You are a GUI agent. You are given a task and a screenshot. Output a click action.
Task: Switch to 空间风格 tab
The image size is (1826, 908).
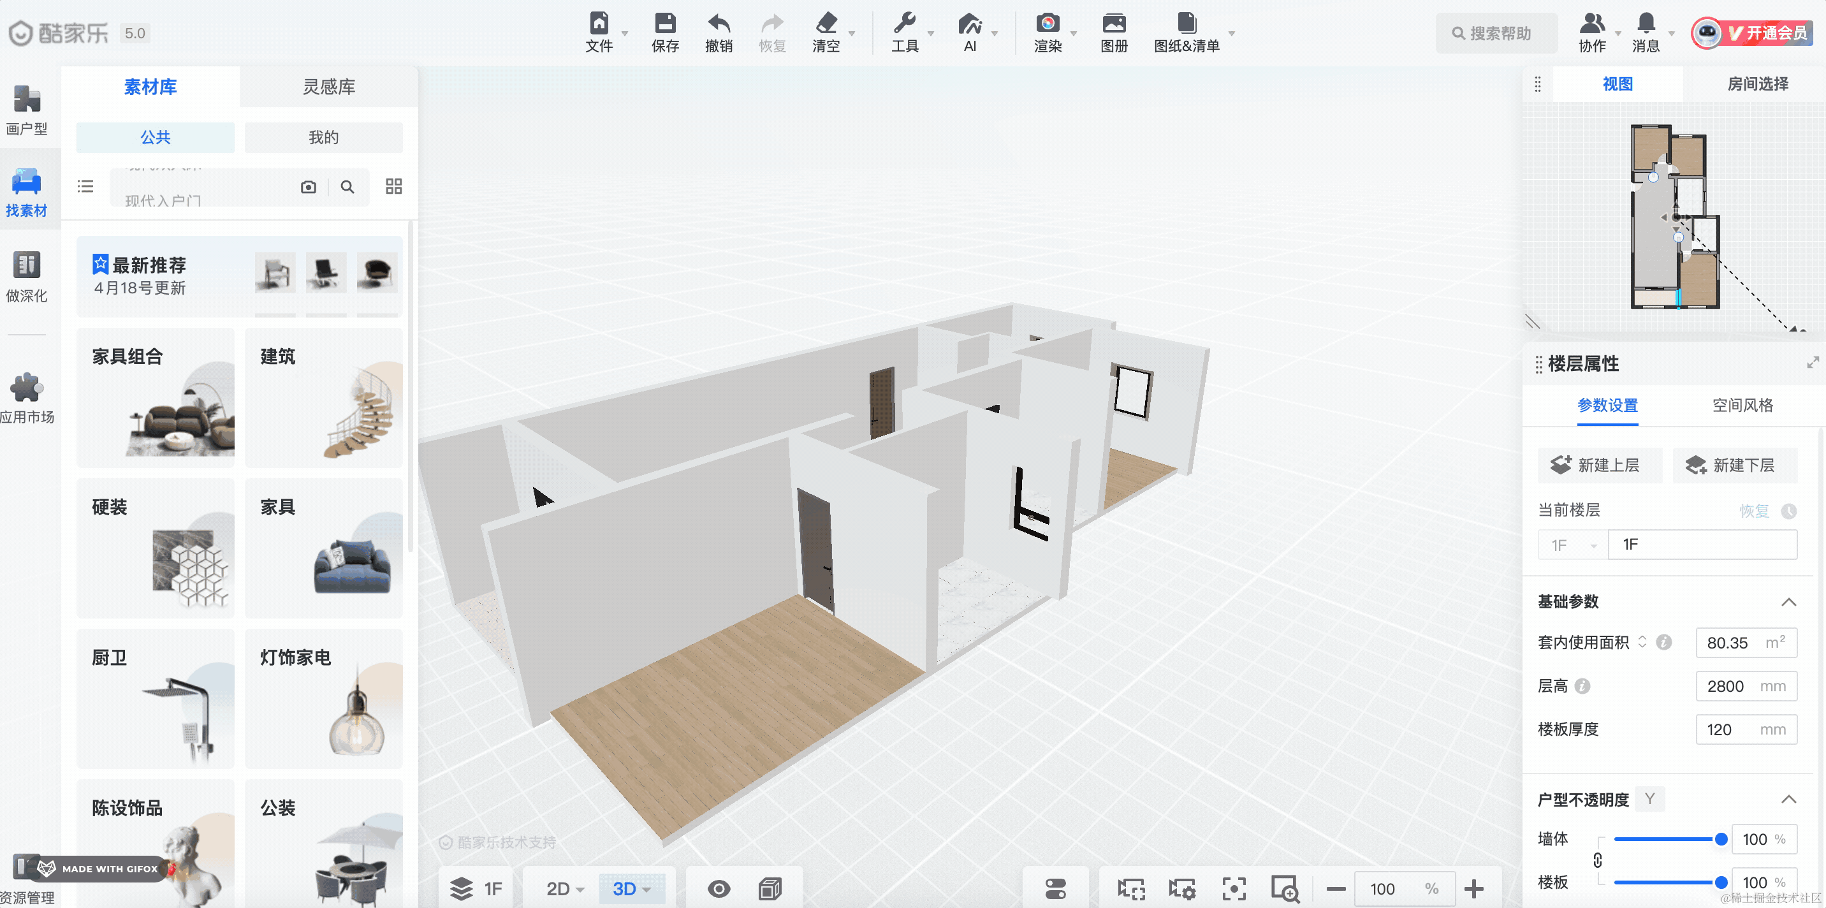[1742, 406]
